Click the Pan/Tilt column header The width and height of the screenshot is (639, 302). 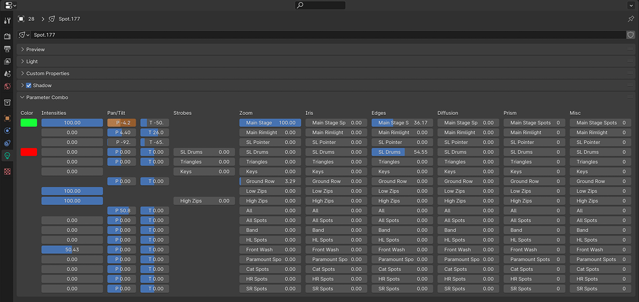pyautogui.click(x=117, y=113)
